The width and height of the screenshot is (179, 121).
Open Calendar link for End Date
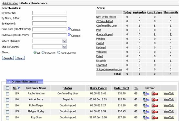coord(76,36)
